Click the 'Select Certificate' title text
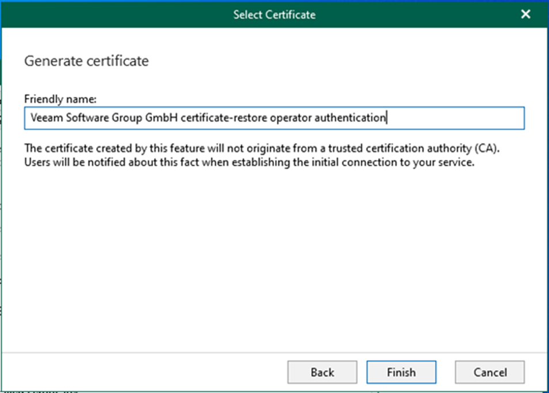Viewport: 549px width, 393px height. tap(274, 15)
